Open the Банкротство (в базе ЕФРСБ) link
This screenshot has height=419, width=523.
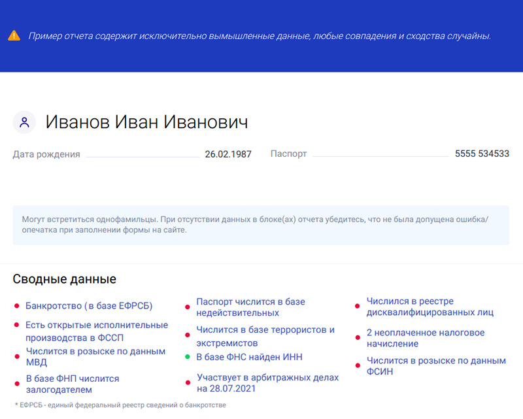click(x=89, y=305)
